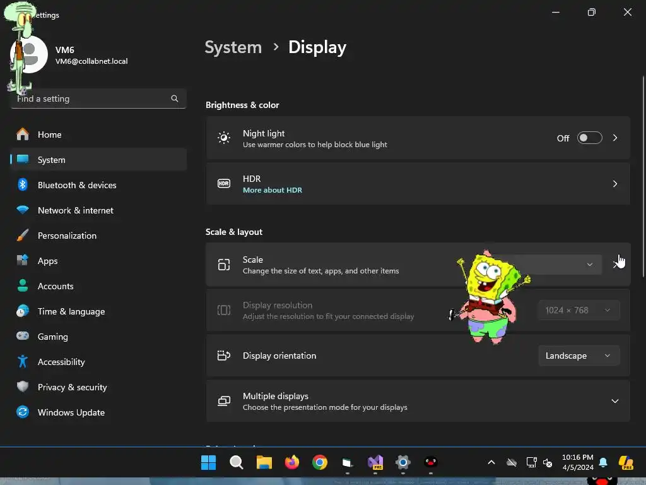Open clock 10:16 PM in taskbar

tap(578, 462)
